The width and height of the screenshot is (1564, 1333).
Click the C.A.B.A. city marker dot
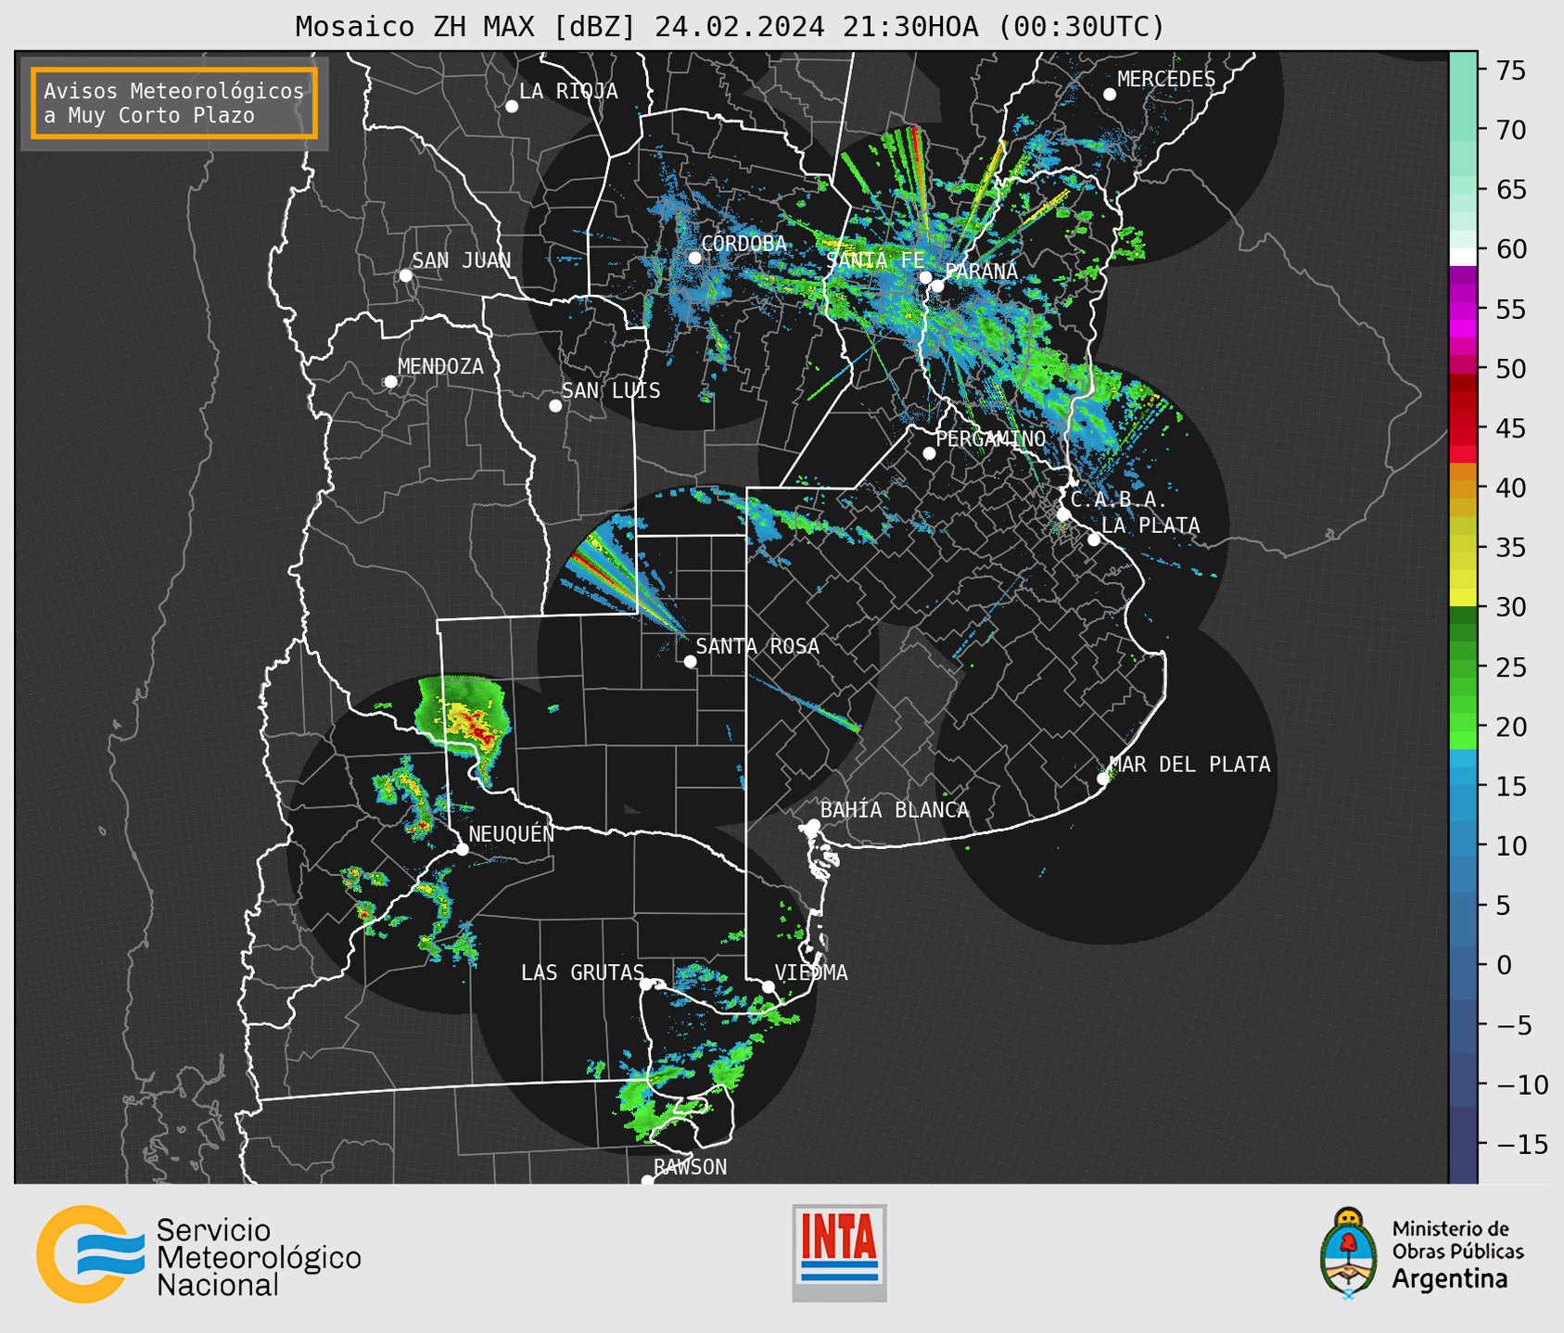pyautogui.click(x=1064, y=514)
